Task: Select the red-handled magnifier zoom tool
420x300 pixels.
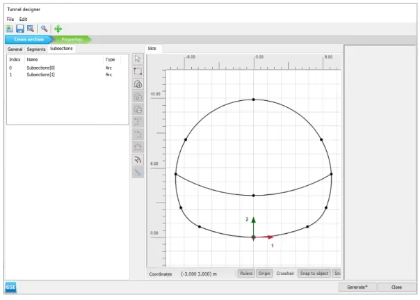Action: tap(45, 29)
